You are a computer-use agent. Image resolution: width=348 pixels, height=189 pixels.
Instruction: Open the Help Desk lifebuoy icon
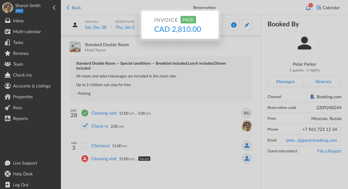pyautogui.click(x=8, y=174)
